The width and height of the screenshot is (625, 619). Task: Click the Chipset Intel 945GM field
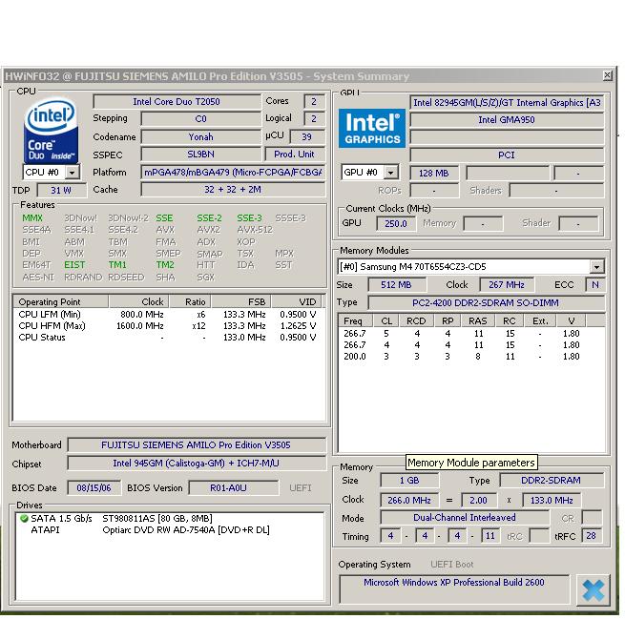point(197,464)
